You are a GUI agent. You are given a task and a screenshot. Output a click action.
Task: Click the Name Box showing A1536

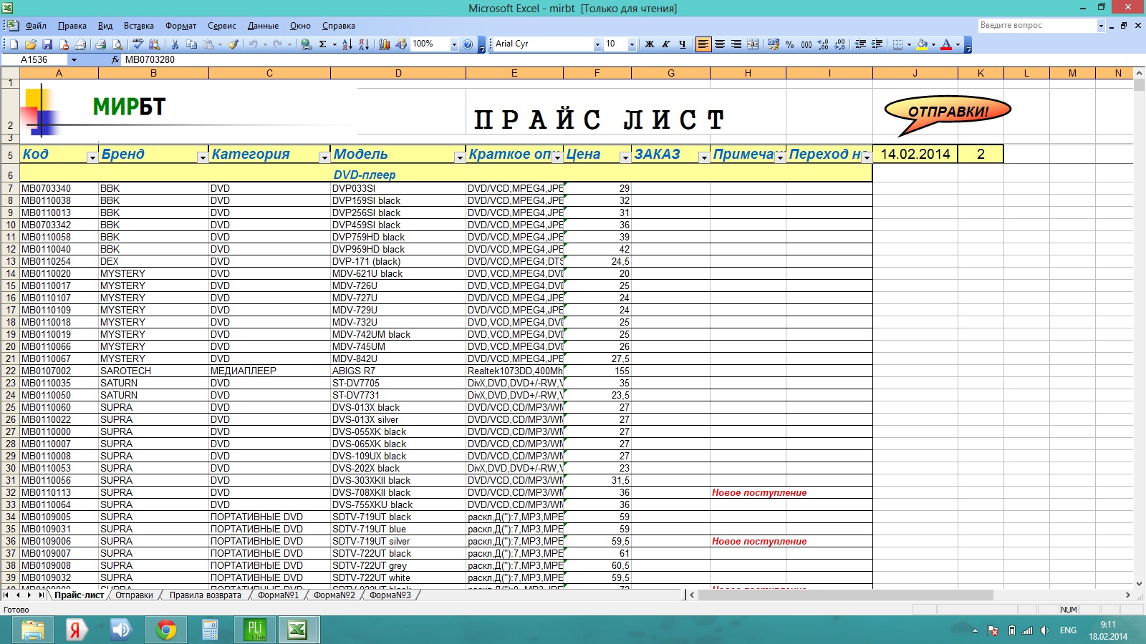pos(34,59)
